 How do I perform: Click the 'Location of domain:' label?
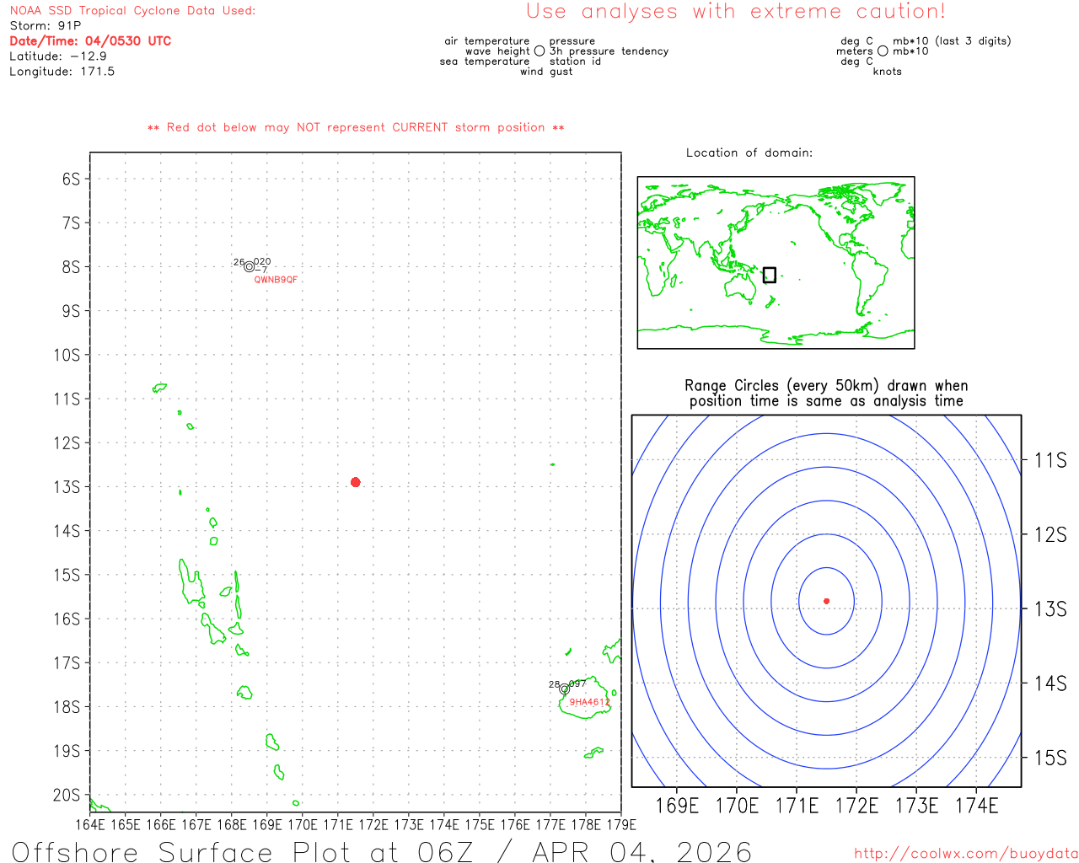click(749, 153)
